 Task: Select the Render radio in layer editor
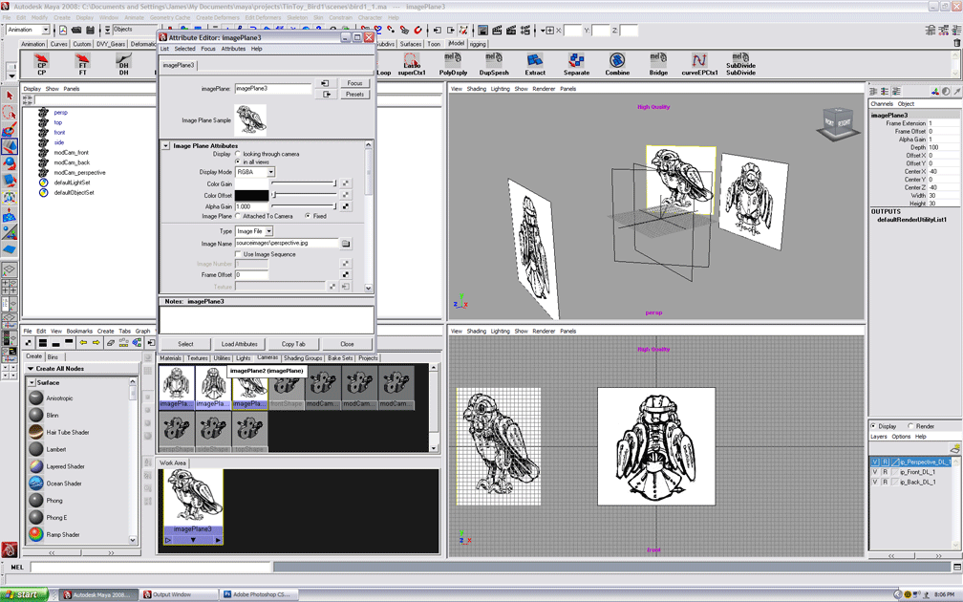point(910,426)
